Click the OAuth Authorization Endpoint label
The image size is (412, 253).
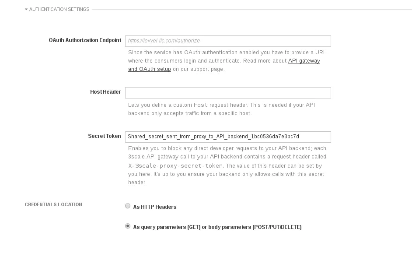coord(85,40)
